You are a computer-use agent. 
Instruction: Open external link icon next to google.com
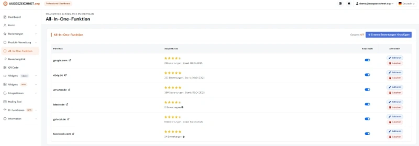coord(70,60)
